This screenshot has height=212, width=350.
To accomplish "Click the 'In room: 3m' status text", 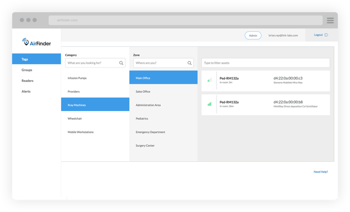I will 226,82.
